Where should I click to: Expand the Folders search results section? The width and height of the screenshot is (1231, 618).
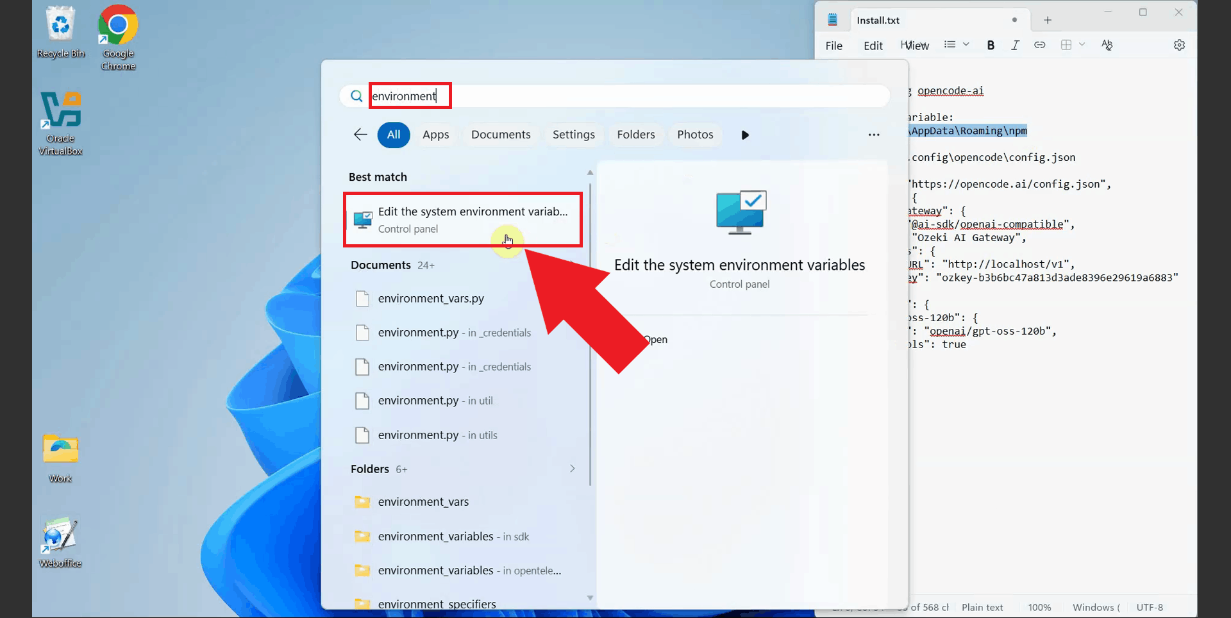tap(572, 469)
